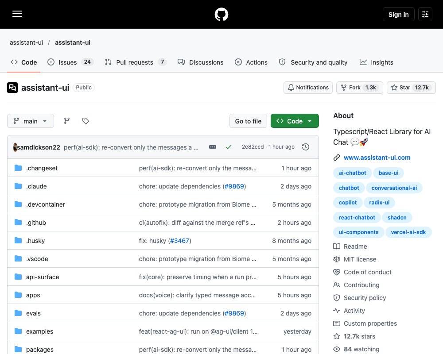Screen dimensions: 443x354
Task: Click the link icon beside website URL
Action: [337, 158]
